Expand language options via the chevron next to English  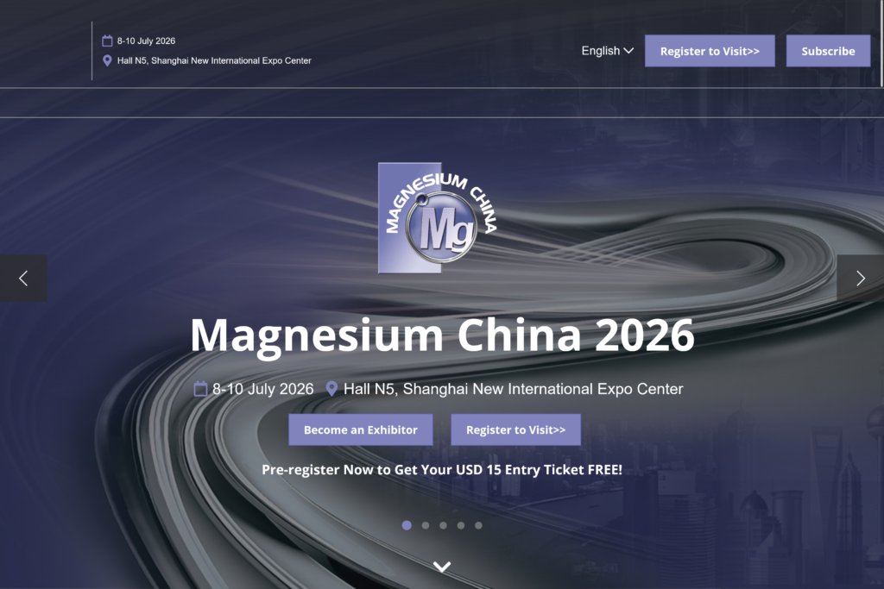pos(628,51)
